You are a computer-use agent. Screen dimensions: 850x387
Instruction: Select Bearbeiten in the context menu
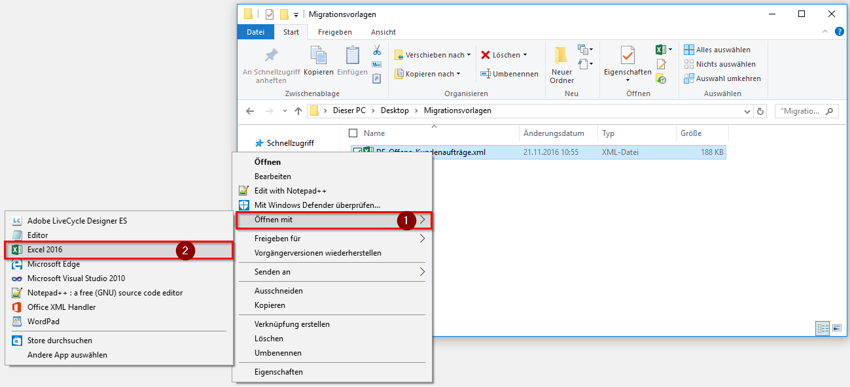333,177
